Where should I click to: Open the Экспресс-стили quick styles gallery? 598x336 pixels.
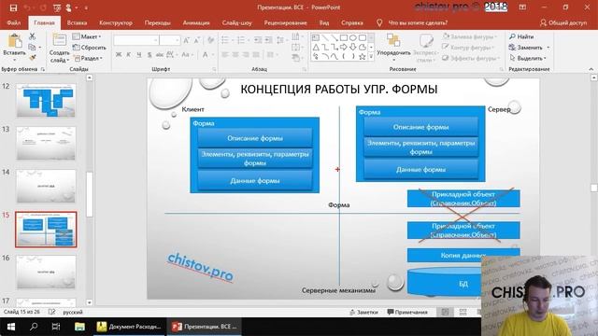[x=425, y=48]
